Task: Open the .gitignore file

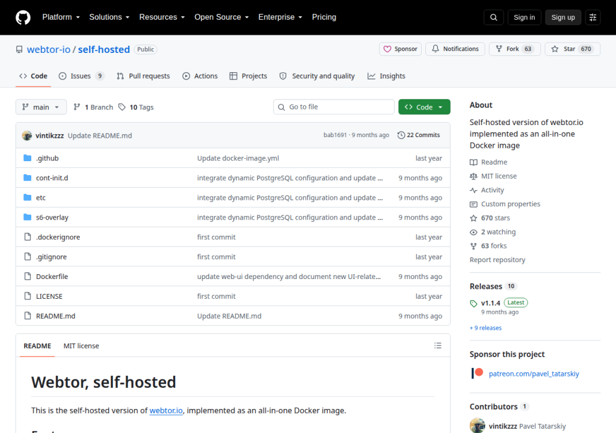Action: [52, 257]
